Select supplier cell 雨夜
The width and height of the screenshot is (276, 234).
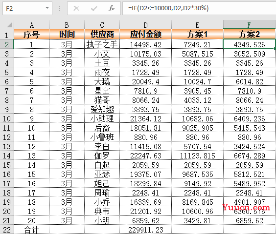(102, 72)
